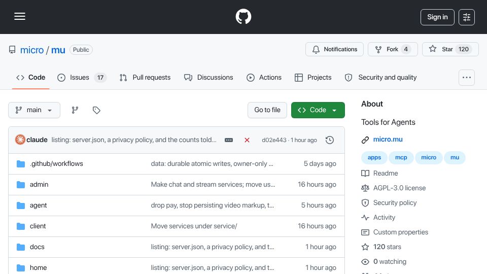Click the Issues count badge 17

point(100,78)
